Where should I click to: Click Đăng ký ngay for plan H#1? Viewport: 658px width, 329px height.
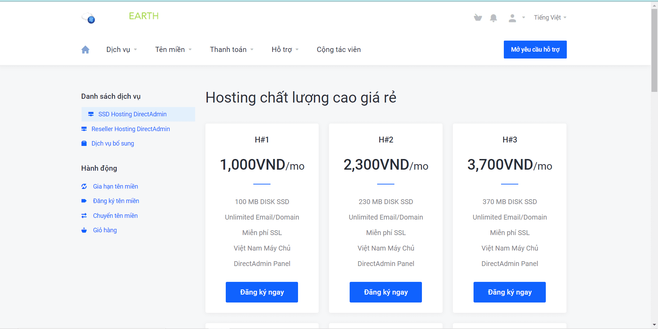[262, 292]
